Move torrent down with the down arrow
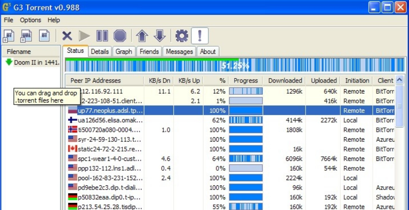The width and height of the screenshot is (409, 210). coord(160,35)
